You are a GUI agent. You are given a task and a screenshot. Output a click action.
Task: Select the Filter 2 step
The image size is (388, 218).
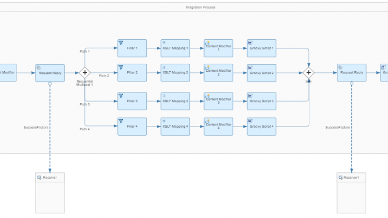132,73
